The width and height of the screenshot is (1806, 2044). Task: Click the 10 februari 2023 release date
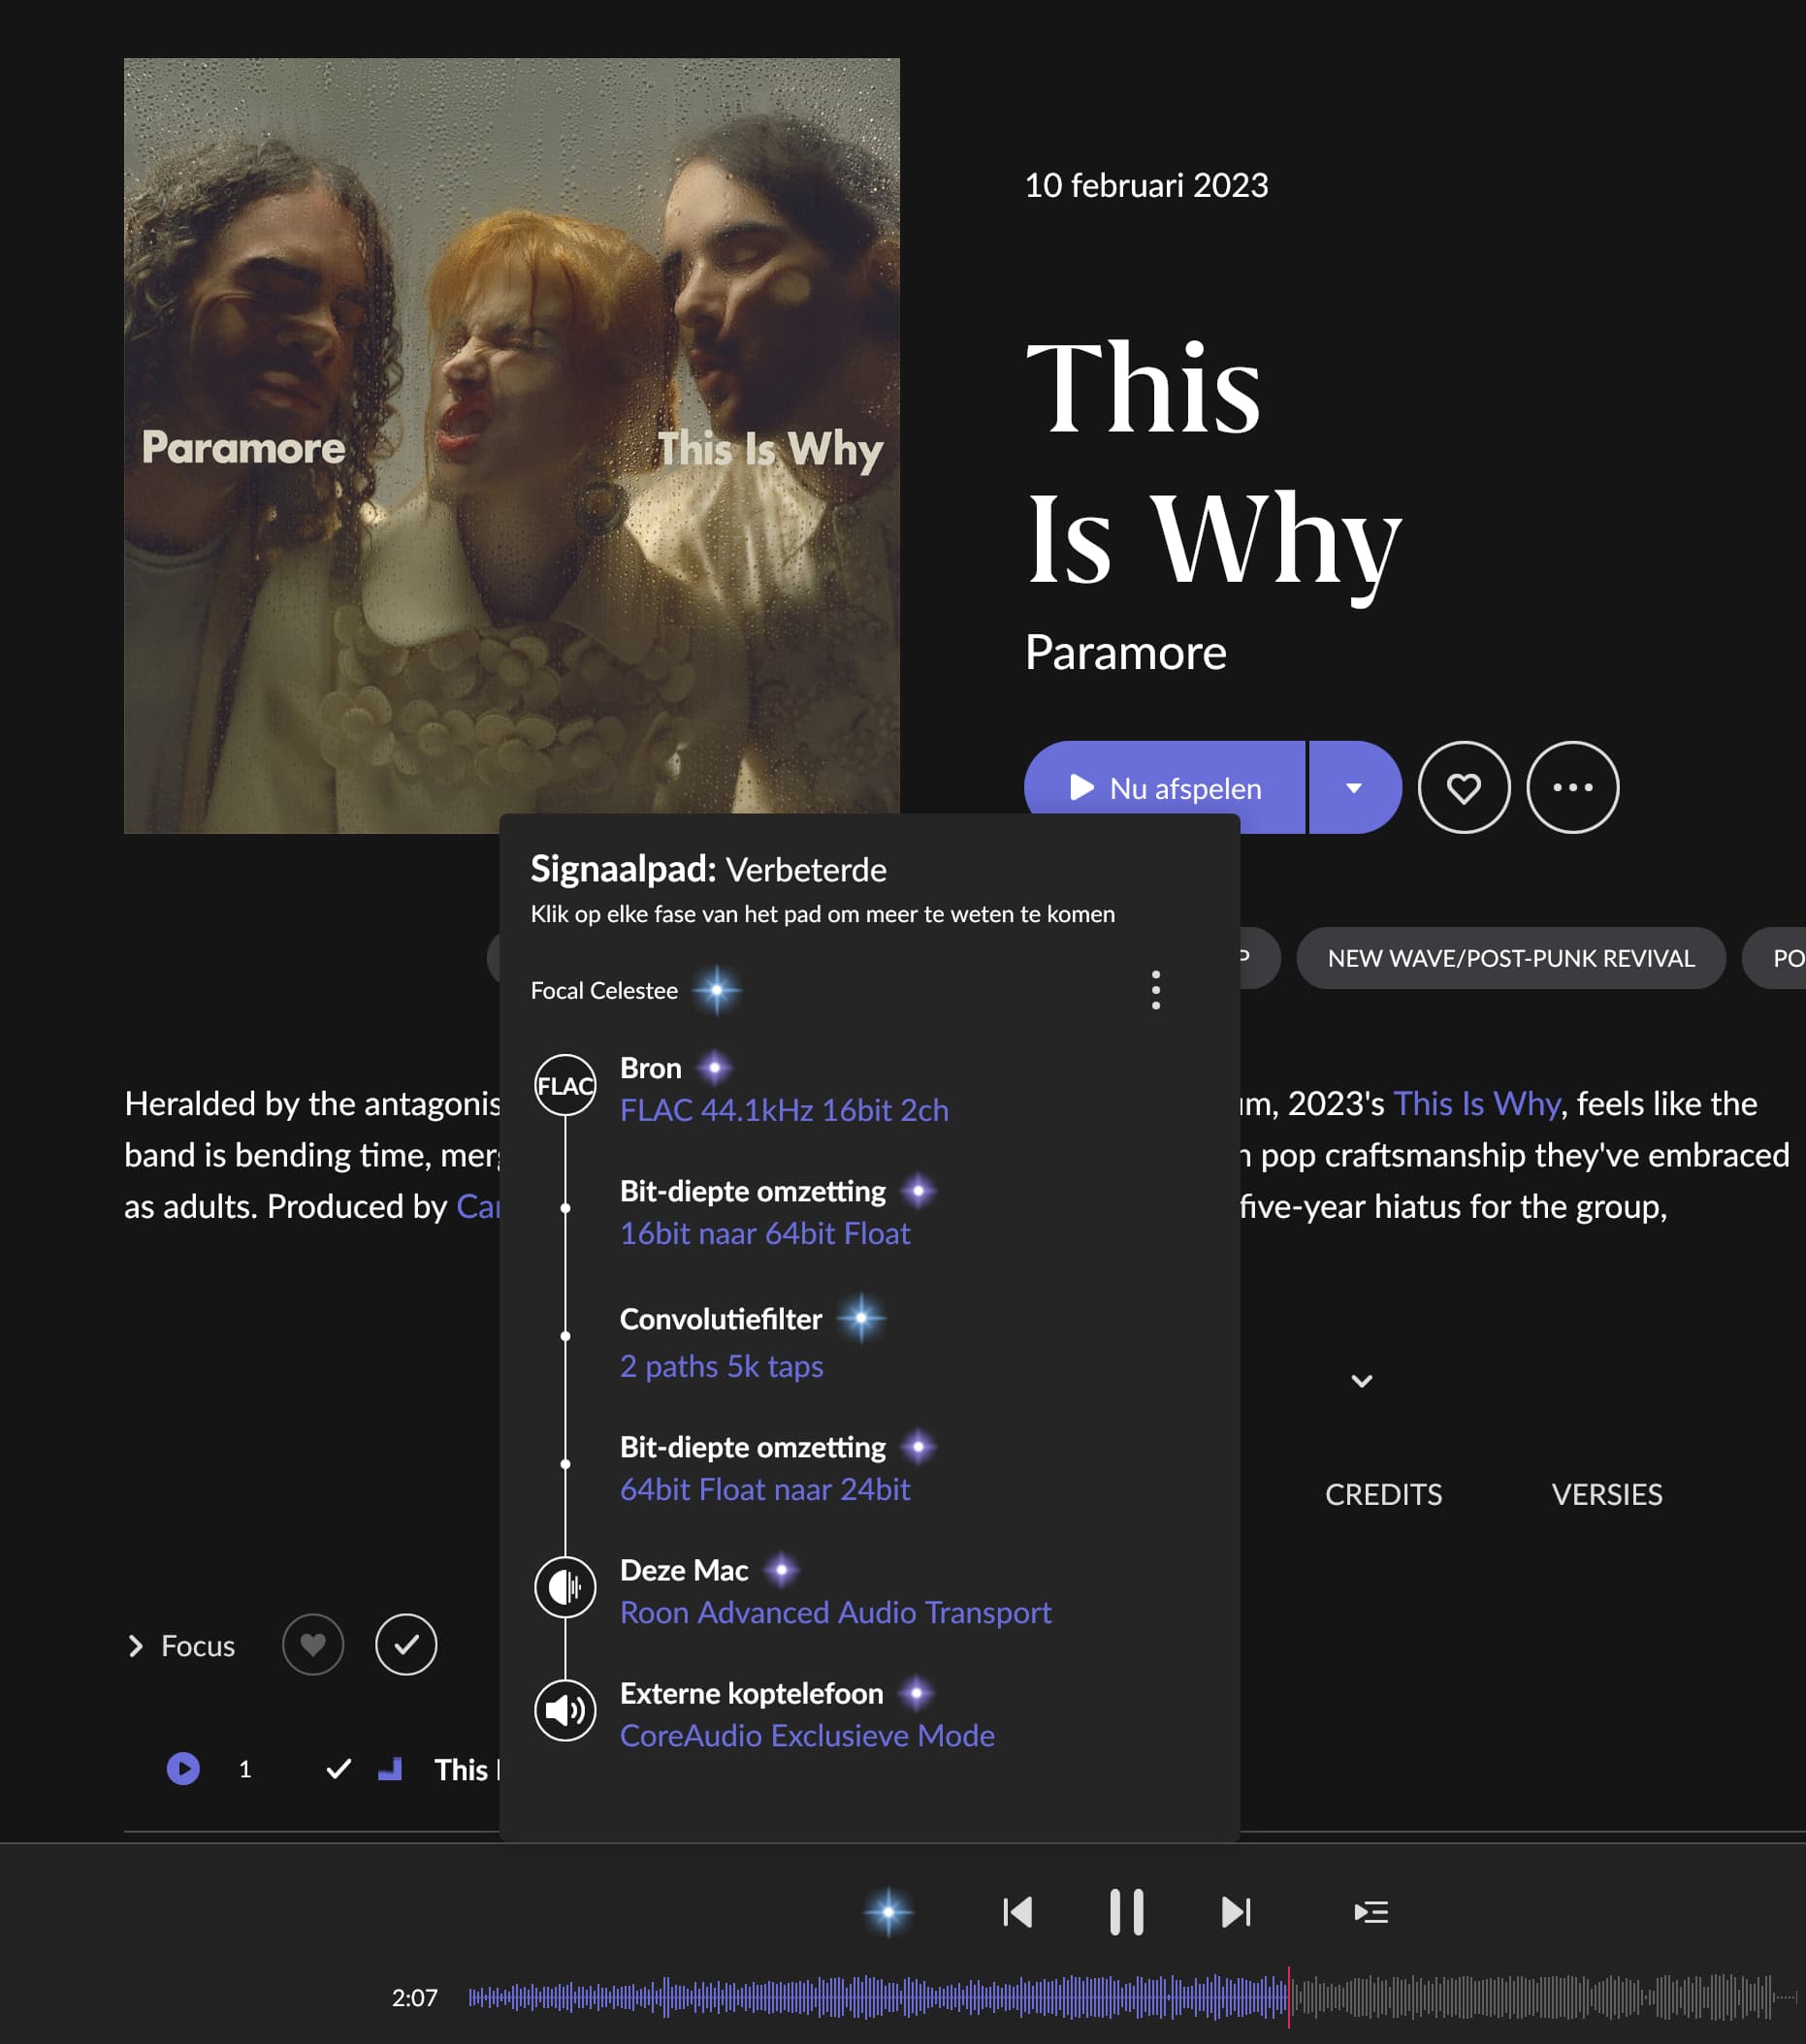coord(1146,185)
